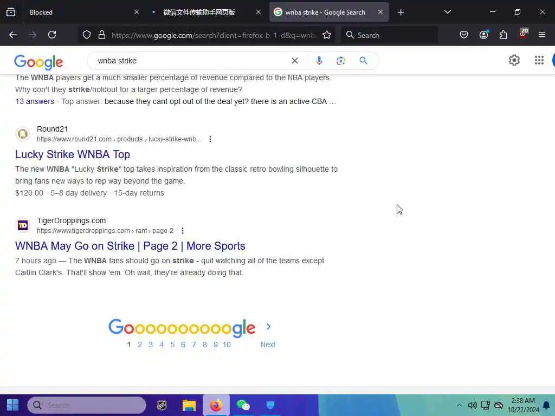Open Save to Pocket button
The height and width of the screenshot is (416, 555).
464,35
